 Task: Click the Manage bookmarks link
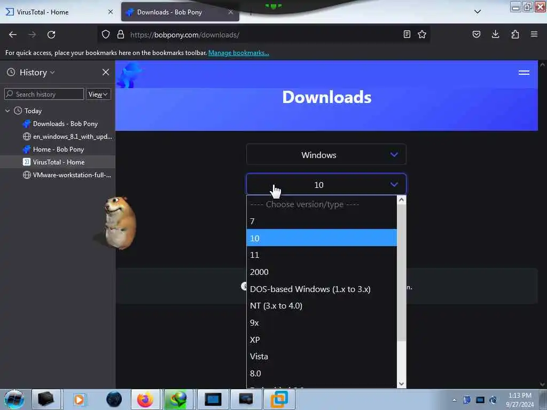click(239, 53)
